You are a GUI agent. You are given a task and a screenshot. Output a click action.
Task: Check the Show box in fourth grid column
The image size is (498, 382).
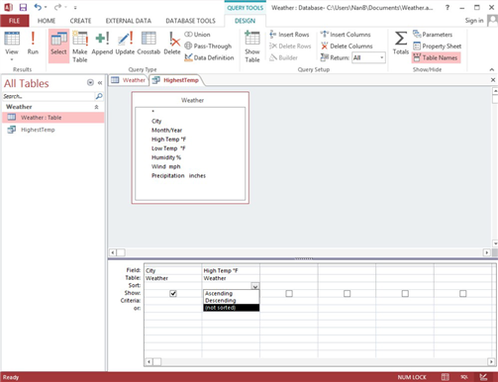click(x=347, y=293)
